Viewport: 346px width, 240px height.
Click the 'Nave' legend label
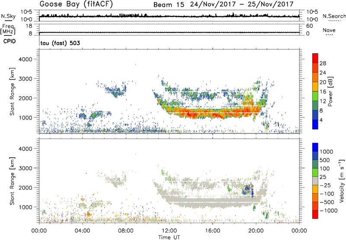click(329, 30)
